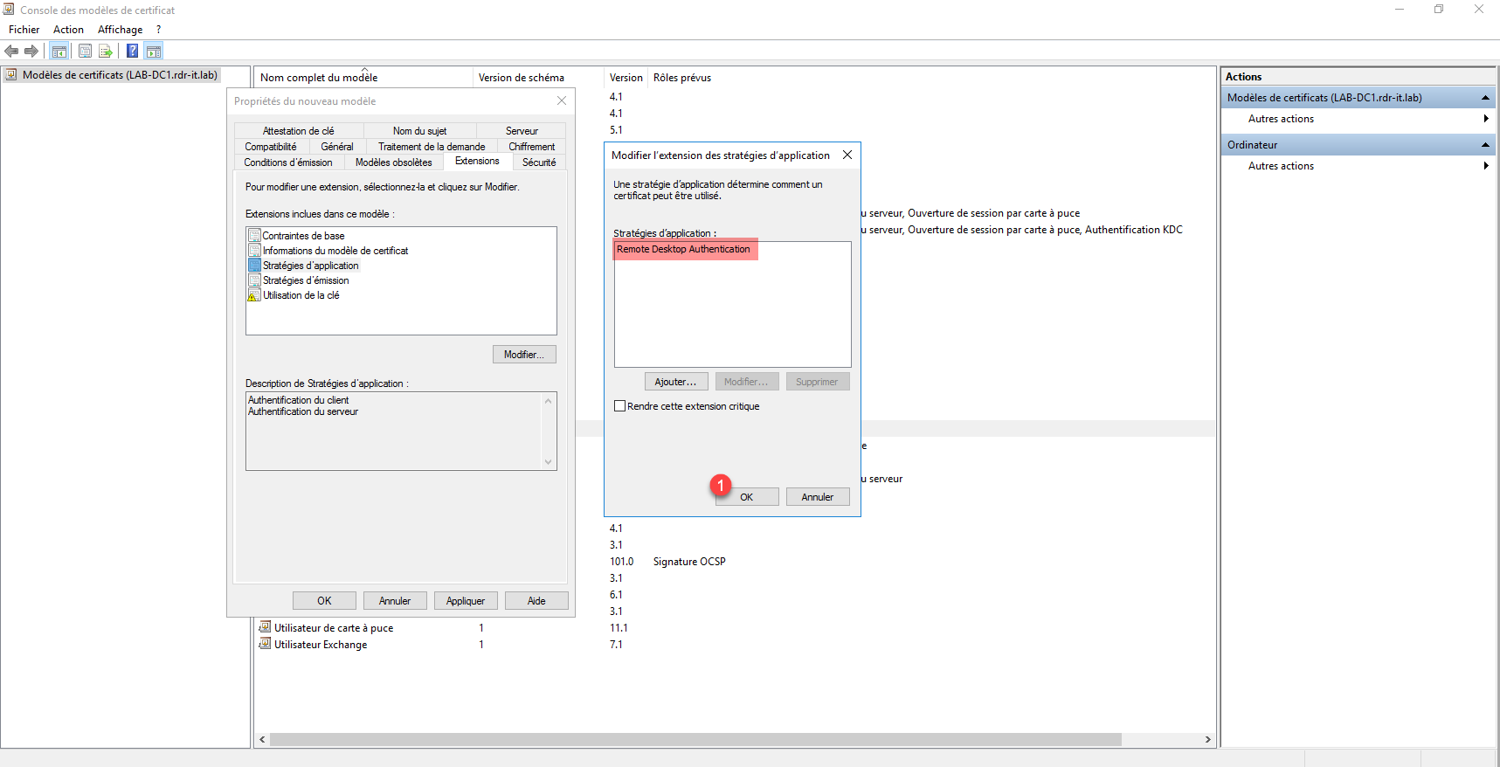Viewport: 1500px width, 767px height.
Task: Click the Export list toolbar icon
Action: point(106,52)
